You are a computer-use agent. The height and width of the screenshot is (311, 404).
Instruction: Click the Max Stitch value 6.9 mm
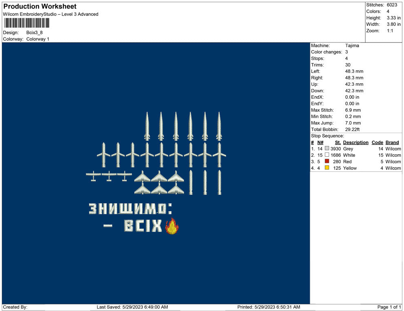click(x=353, y=110)
